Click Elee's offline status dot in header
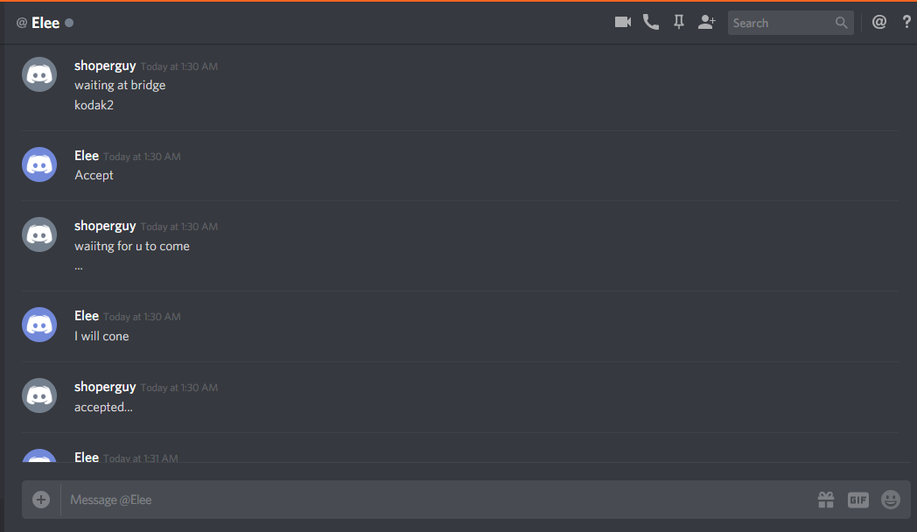 coord(69,23)
